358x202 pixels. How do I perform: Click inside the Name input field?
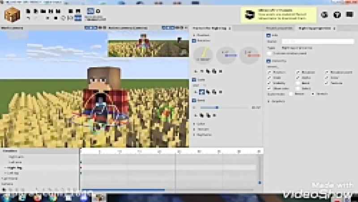coord(318,41)
